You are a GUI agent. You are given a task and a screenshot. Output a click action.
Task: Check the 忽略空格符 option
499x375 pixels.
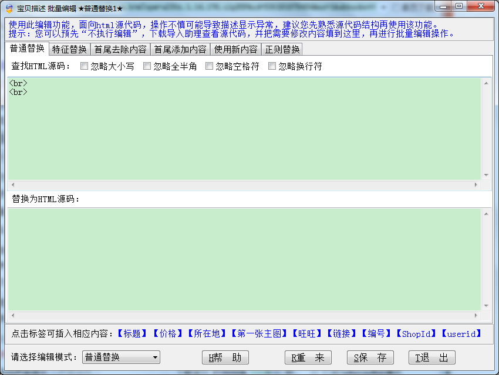[x=210, y=66]
